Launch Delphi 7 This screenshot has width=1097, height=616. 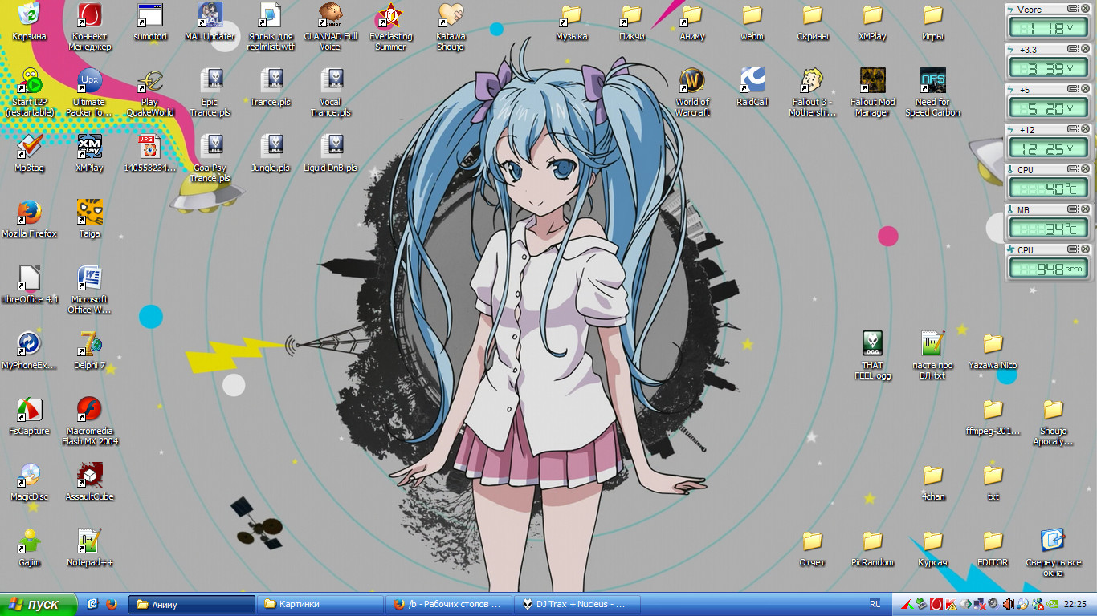pyautogui.click(x=89, y=351)
